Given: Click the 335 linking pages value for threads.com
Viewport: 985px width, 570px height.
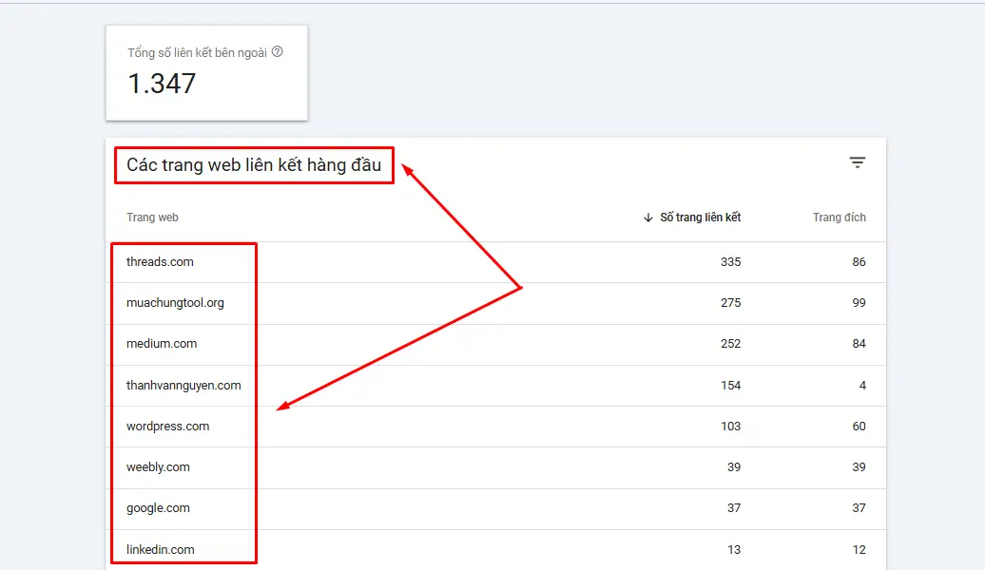Looking at the screenshot, I should (x=730, y=262).
